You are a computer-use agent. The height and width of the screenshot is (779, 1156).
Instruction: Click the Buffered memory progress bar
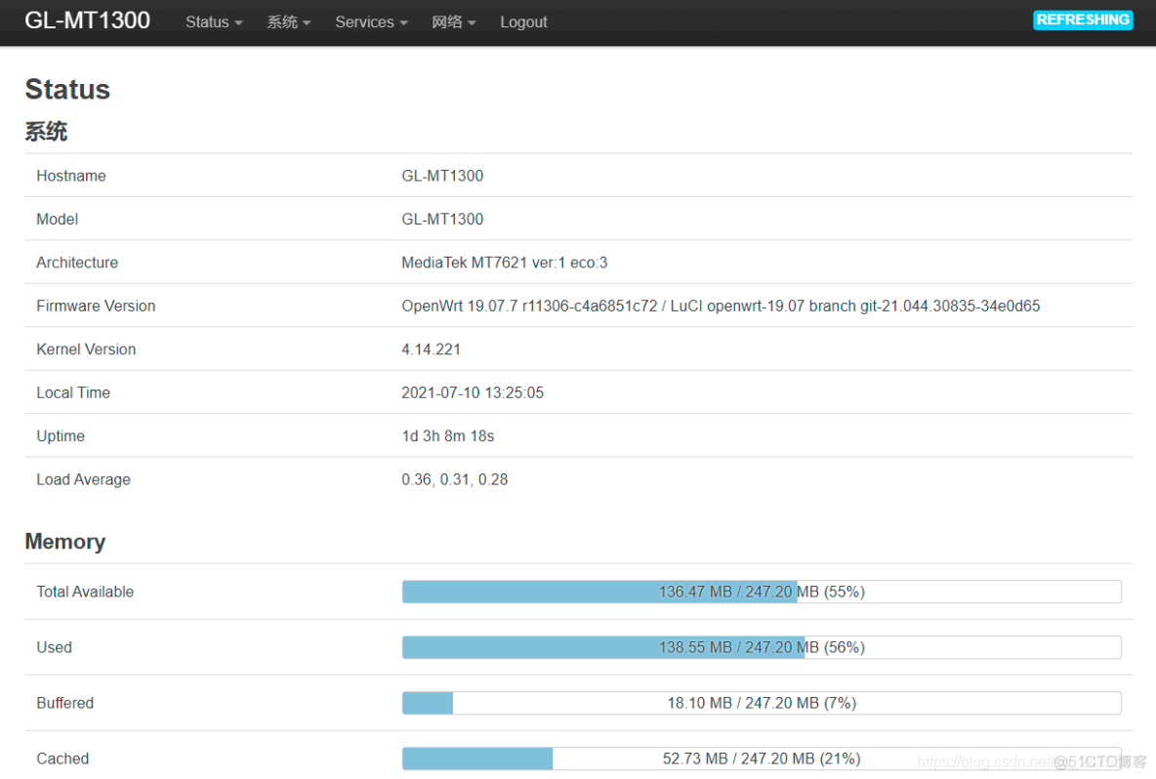[761, 703]
